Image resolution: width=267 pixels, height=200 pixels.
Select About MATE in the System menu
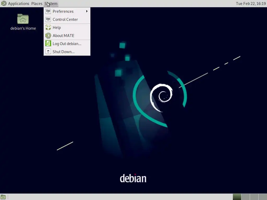(x=67, y=35)
